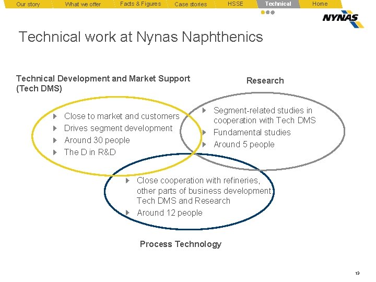This screenshot has width=376, height=282.
Task: Click 'Segment-related studies in' text
Action: tap(263, 111)
